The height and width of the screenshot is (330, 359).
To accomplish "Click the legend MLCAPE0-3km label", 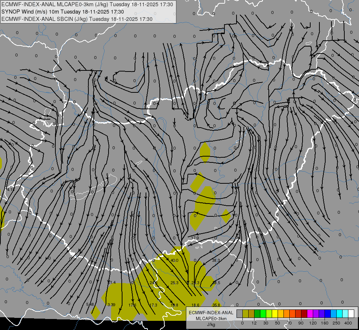I will (211, 319).
